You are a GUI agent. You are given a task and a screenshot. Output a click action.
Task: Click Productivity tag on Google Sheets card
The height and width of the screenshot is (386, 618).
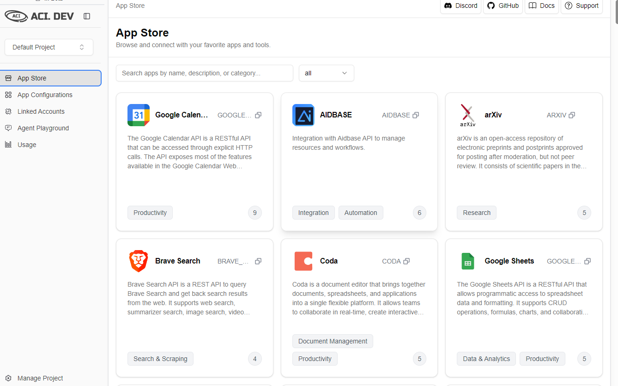pyautogui.click(x=542, y=359)
